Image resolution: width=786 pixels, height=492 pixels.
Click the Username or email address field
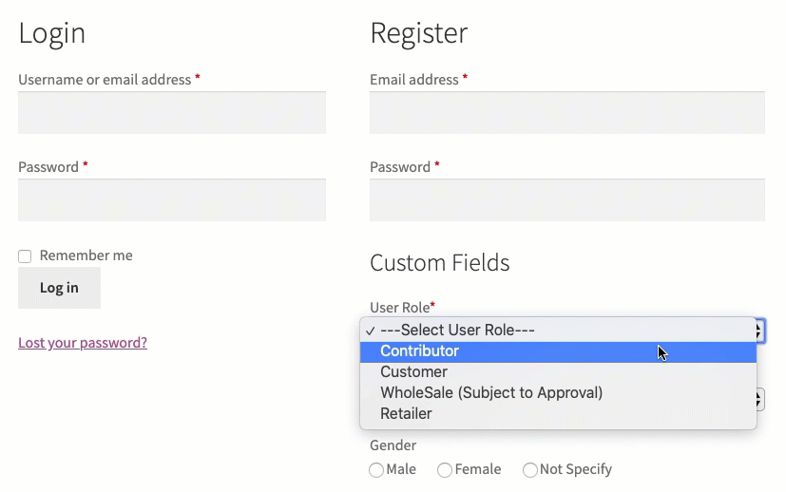(172, 113)
